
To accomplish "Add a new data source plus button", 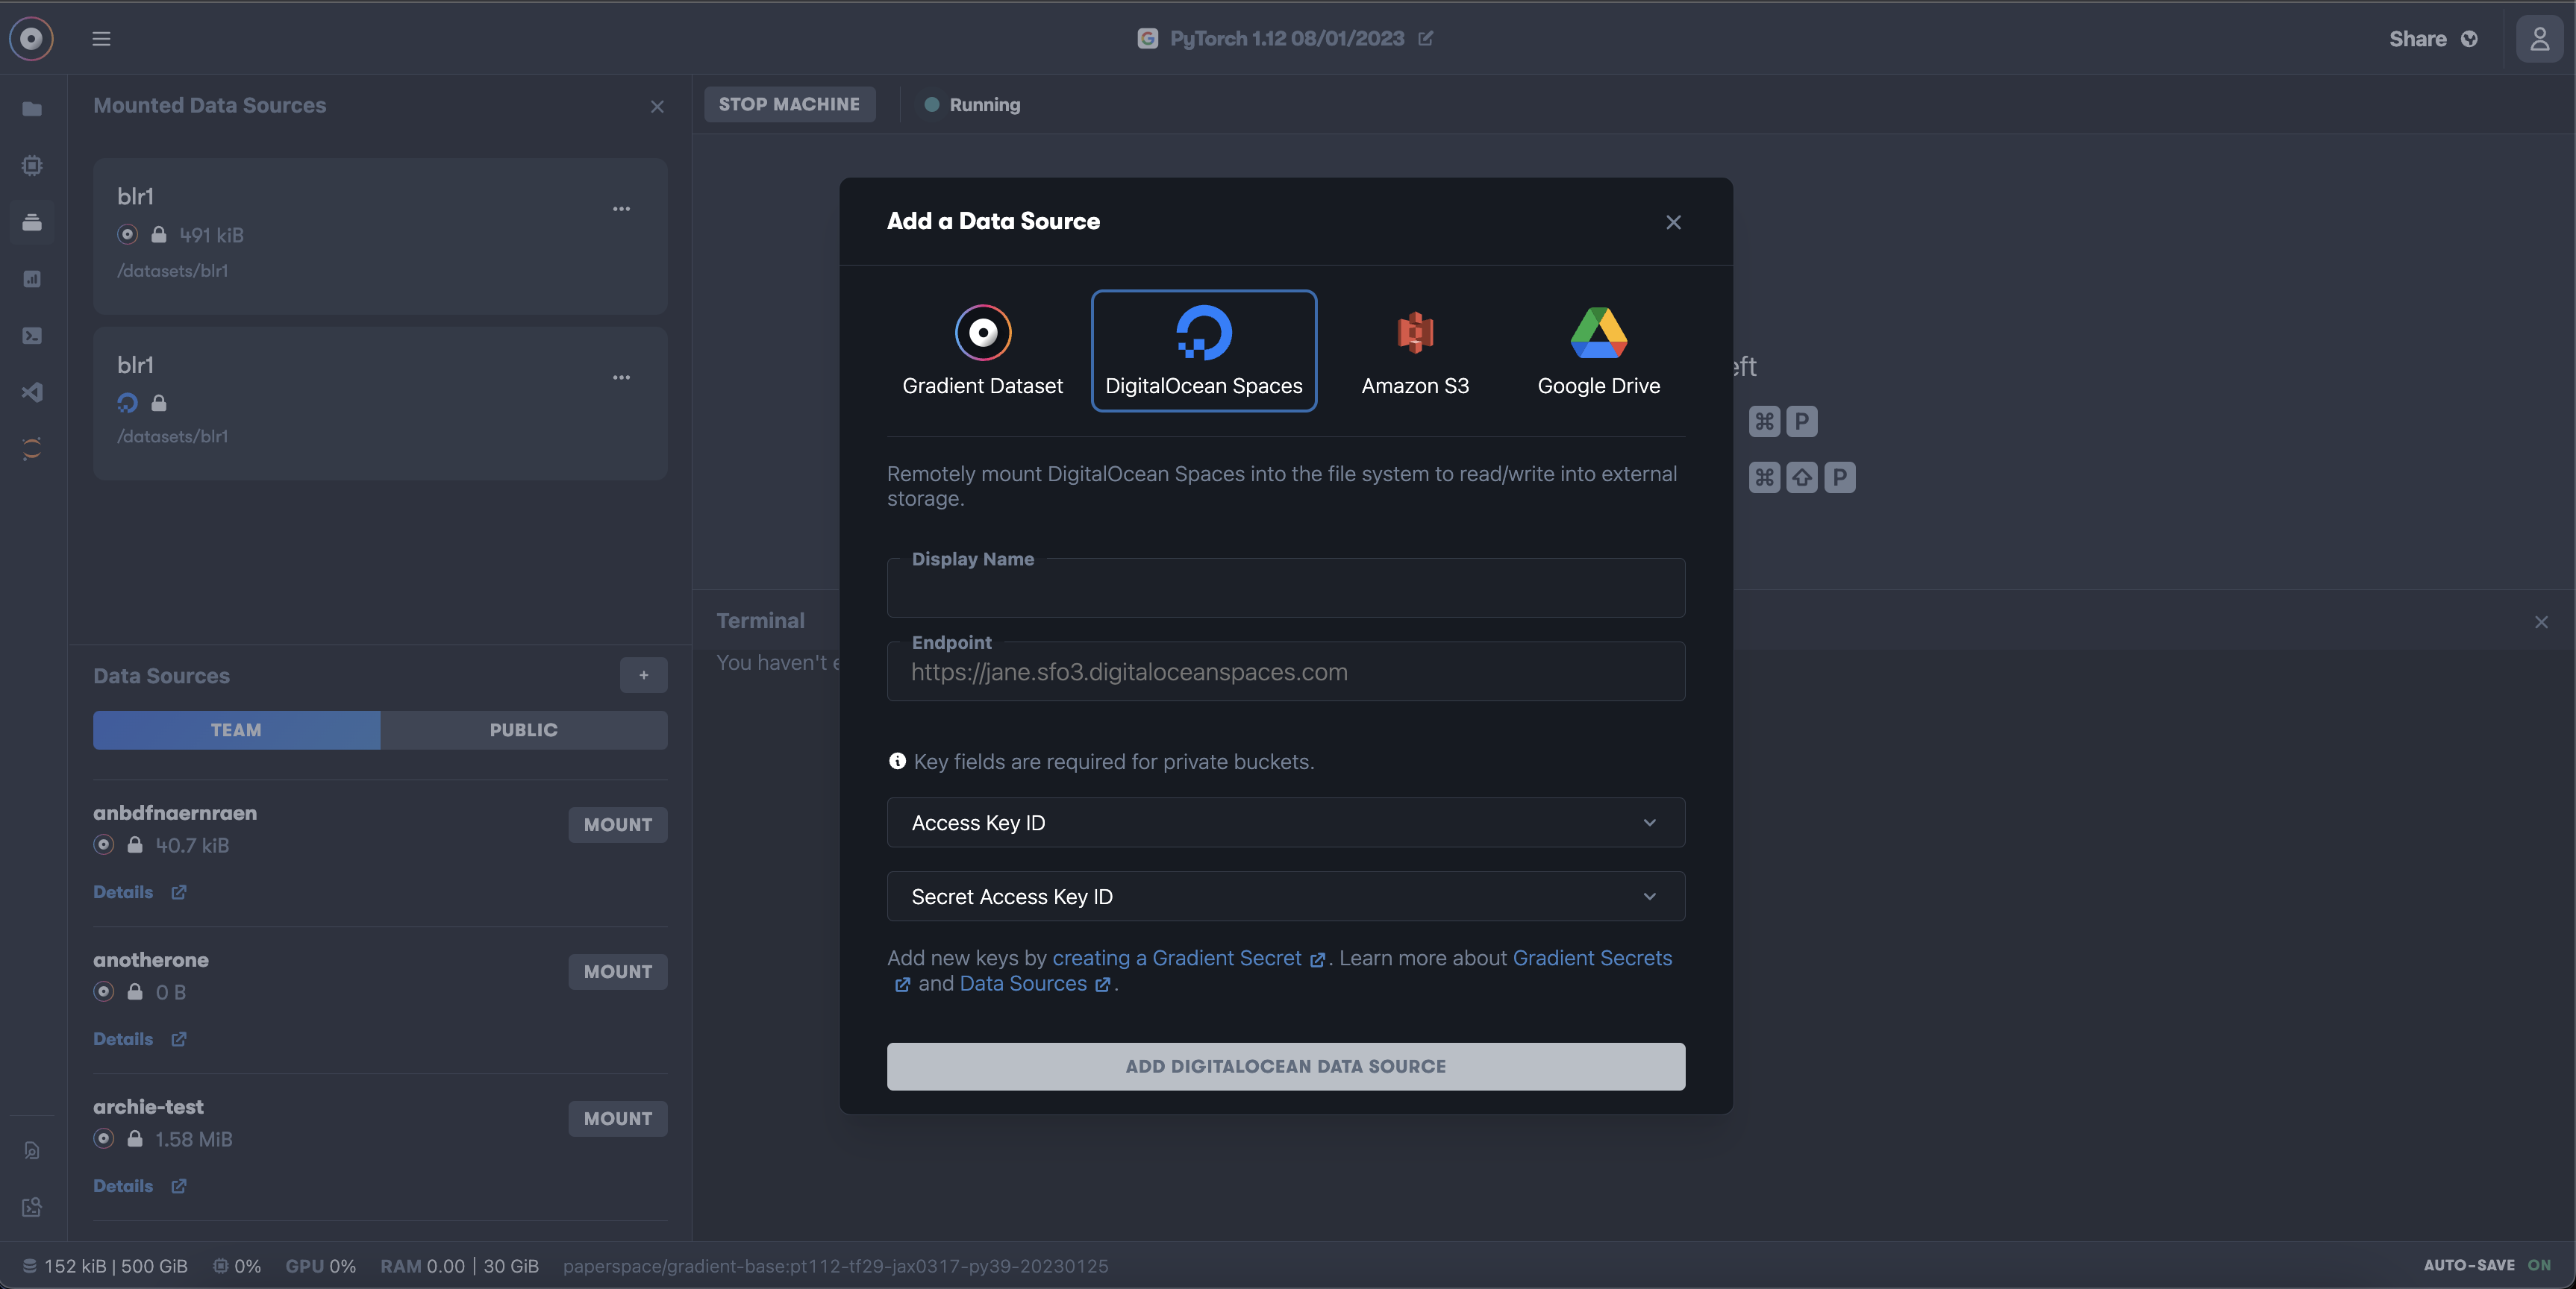I will 643,675.
